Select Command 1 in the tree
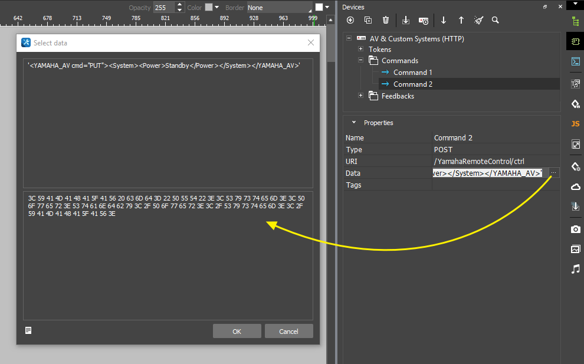584x364 pixels. coord(412,73)
